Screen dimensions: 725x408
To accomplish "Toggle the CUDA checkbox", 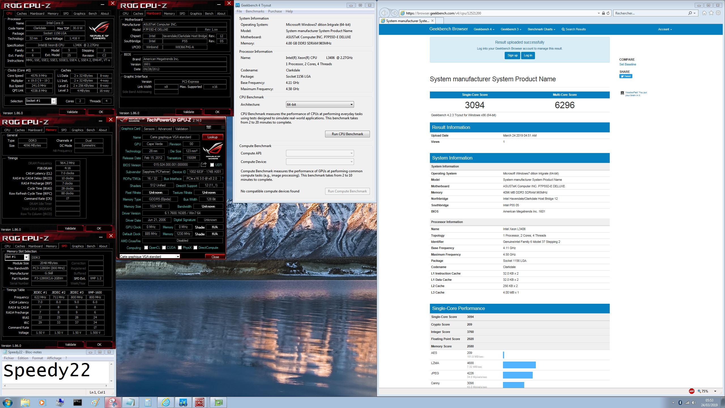I will click(164, 248).
